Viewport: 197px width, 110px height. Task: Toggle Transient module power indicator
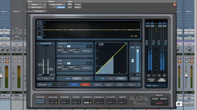[x=68, y=101]
